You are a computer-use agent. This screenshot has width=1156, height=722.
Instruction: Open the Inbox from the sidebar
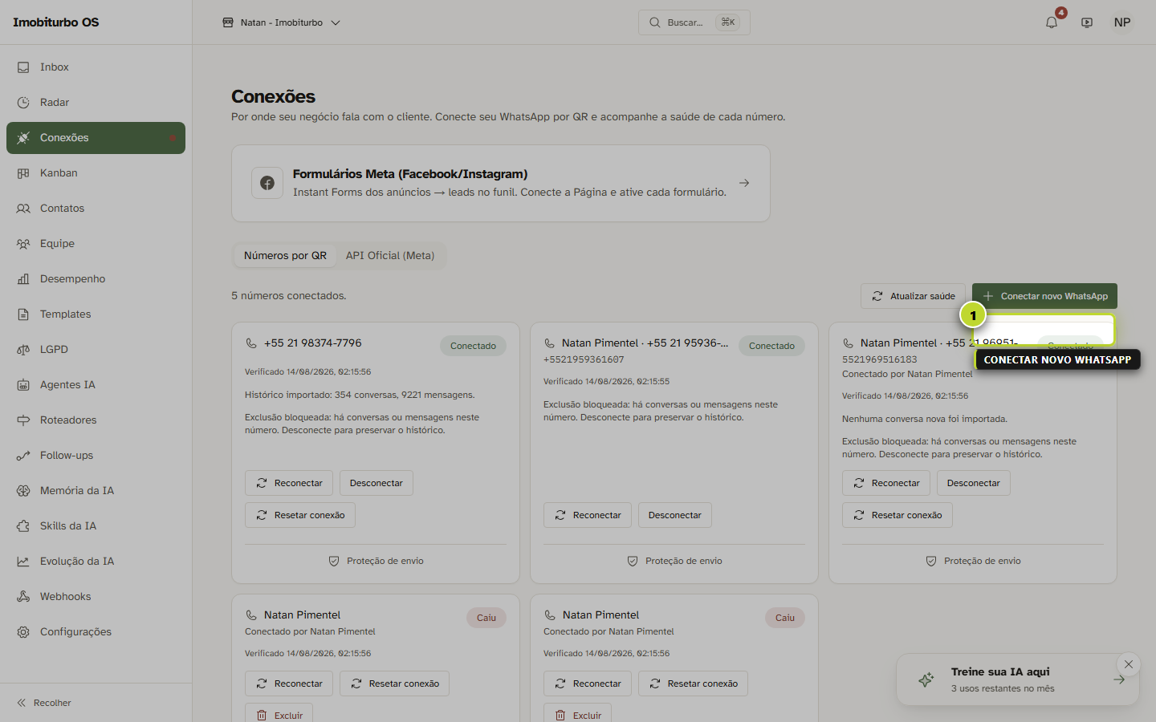[96, 67]
